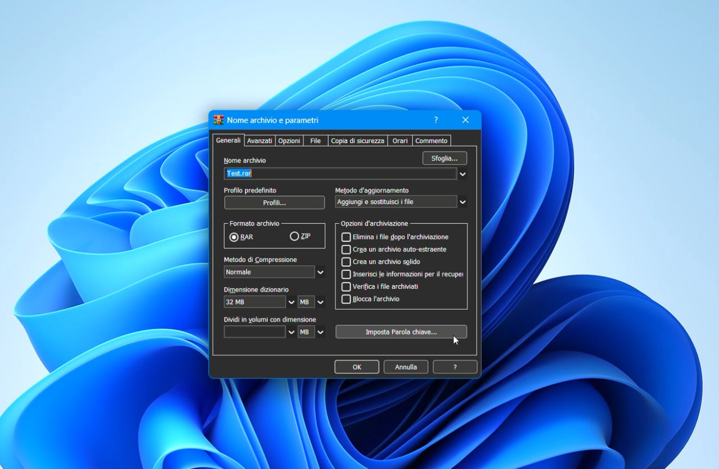Click the Dividi in volumi size field
This screenshot has height=469, width=719.
(x=255, y=332)
